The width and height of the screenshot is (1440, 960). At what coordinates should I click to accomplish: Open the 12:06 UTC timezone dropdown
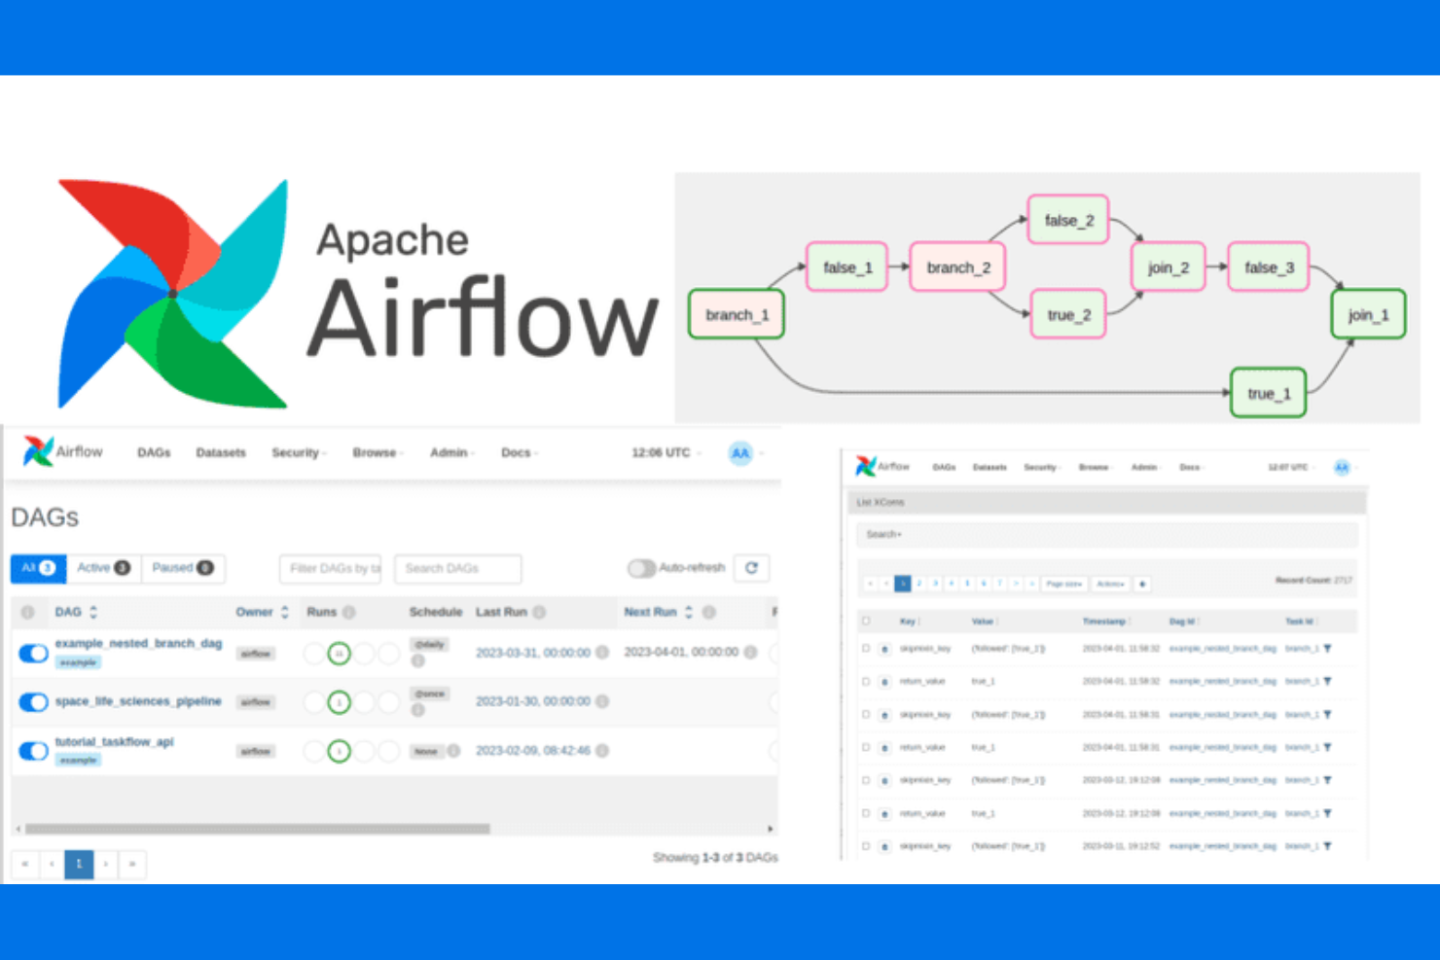(666, 453)
